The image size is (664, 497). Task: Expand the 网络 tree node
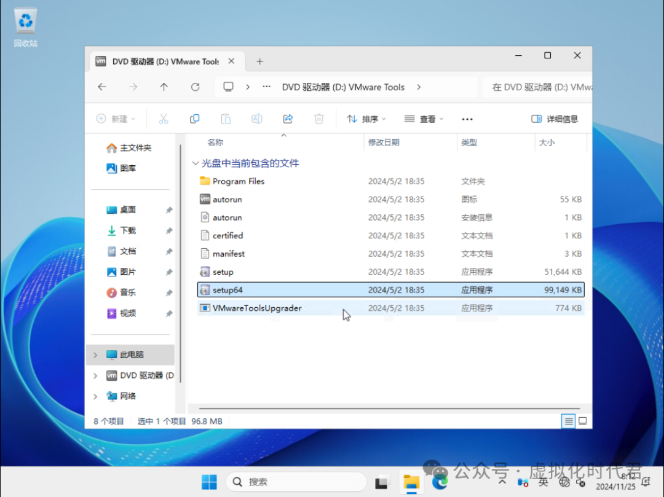pos(95,396)
